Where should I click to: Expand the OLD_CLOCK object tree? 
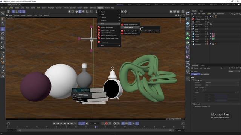[192, 24]
